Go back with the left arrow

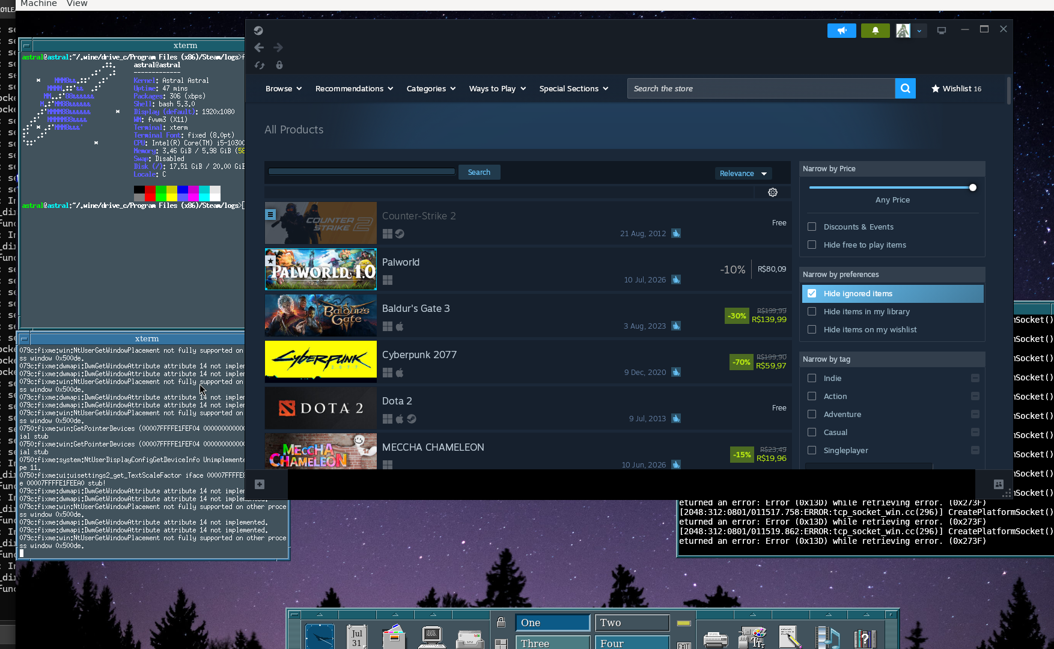(259, 47)
